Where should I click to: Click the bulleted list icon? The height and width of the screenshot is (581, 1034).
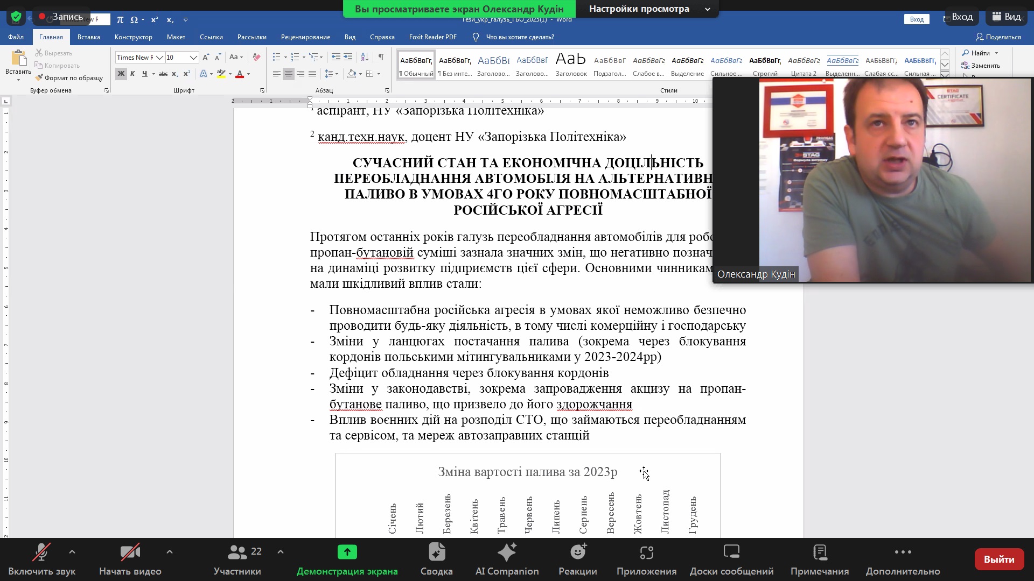point(276,57)
